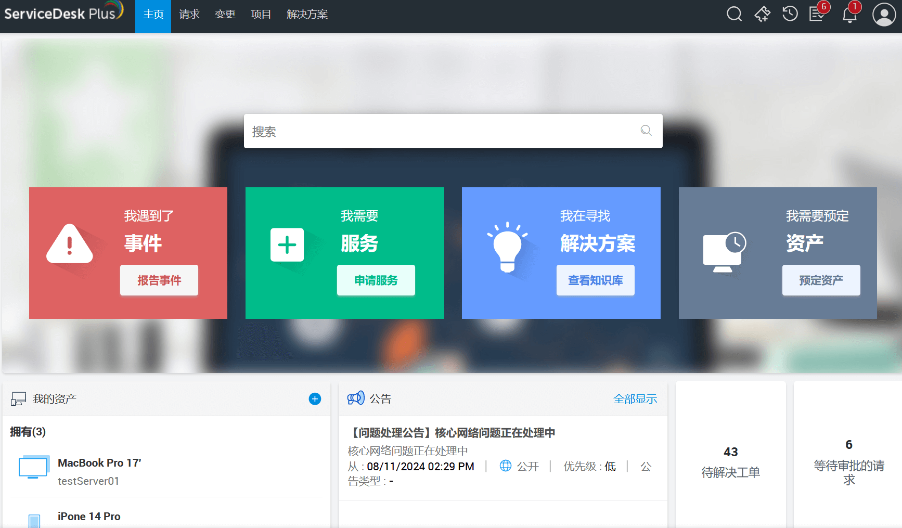The height and width of the screenshot is (528, 902).
Task: Click the 预定资产 button
Action: [x=821, y=280]
